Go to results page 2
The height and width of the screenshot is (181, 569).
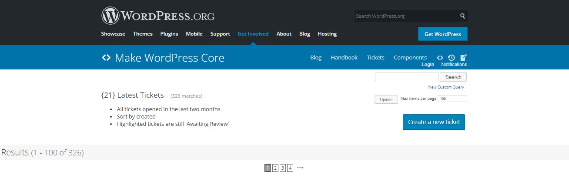(275, 168)
